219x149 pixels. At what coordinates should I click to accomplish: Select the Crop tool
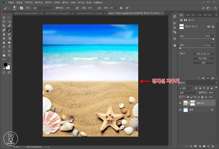tap(4, 26)
